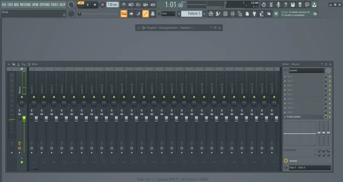Toggle Slot 1 green enable light
The height and width of the screenshot is (182, 343).
pos(330,76)
